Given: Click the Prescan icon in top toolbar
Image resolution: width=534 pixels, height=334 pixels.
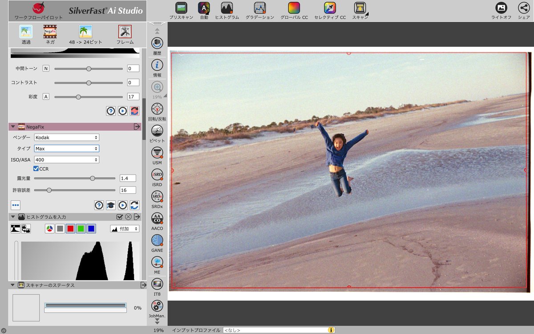Looking at the screenshot, I should pyautogui.click(x=181, y=8).
